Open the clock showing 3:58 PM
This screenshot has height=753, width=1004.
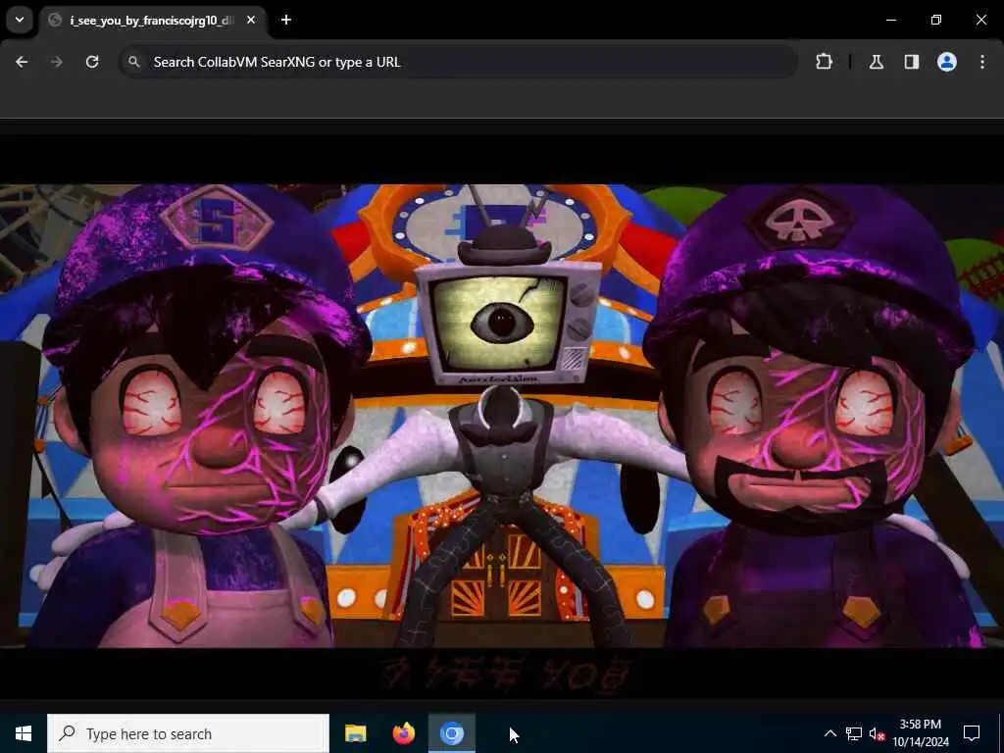921,733
